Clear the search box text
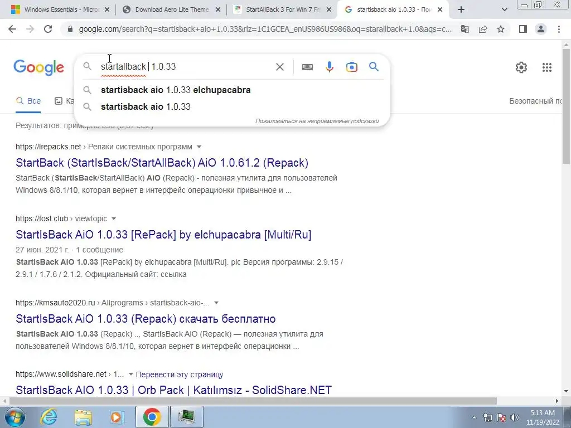The height and width of the screenshot is (428, 571). point(280,67)
